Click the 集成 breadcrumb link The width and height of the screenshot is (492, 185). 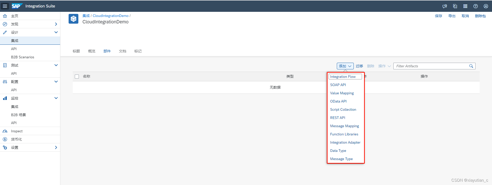coord(86,16)
